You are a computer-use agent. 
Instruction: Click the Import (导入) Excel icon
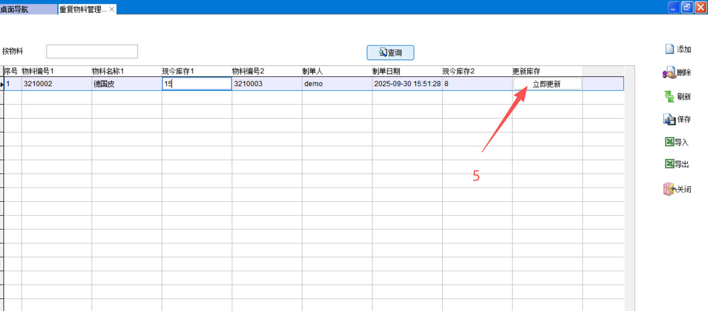[669, 142]
